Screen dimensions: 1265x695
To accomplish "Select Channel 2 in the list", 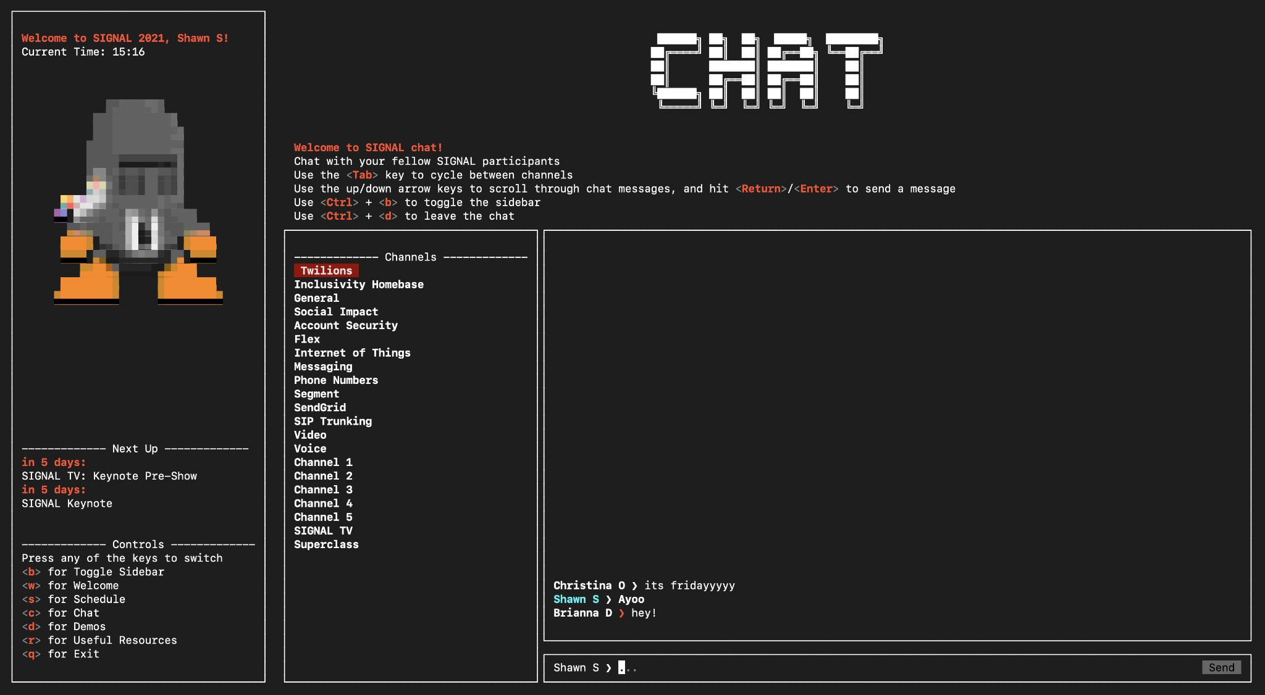I will pos(323,476).
